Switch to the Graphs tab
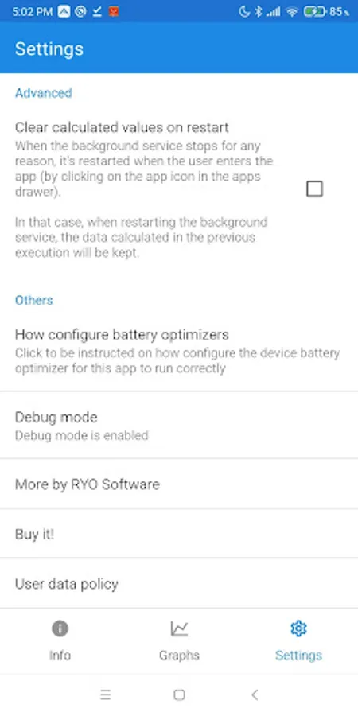The width and height of the screenshot is (358, 716). click(x=179, y=640)
